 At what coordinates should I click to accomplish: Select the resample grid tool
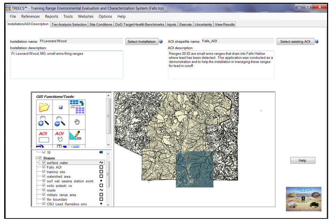click(x=77, y=107)
